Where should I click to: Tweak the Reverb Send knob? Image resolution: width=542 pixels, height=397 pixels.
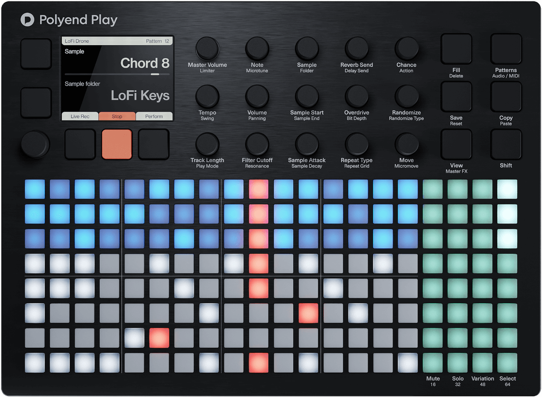click(356, 49)
